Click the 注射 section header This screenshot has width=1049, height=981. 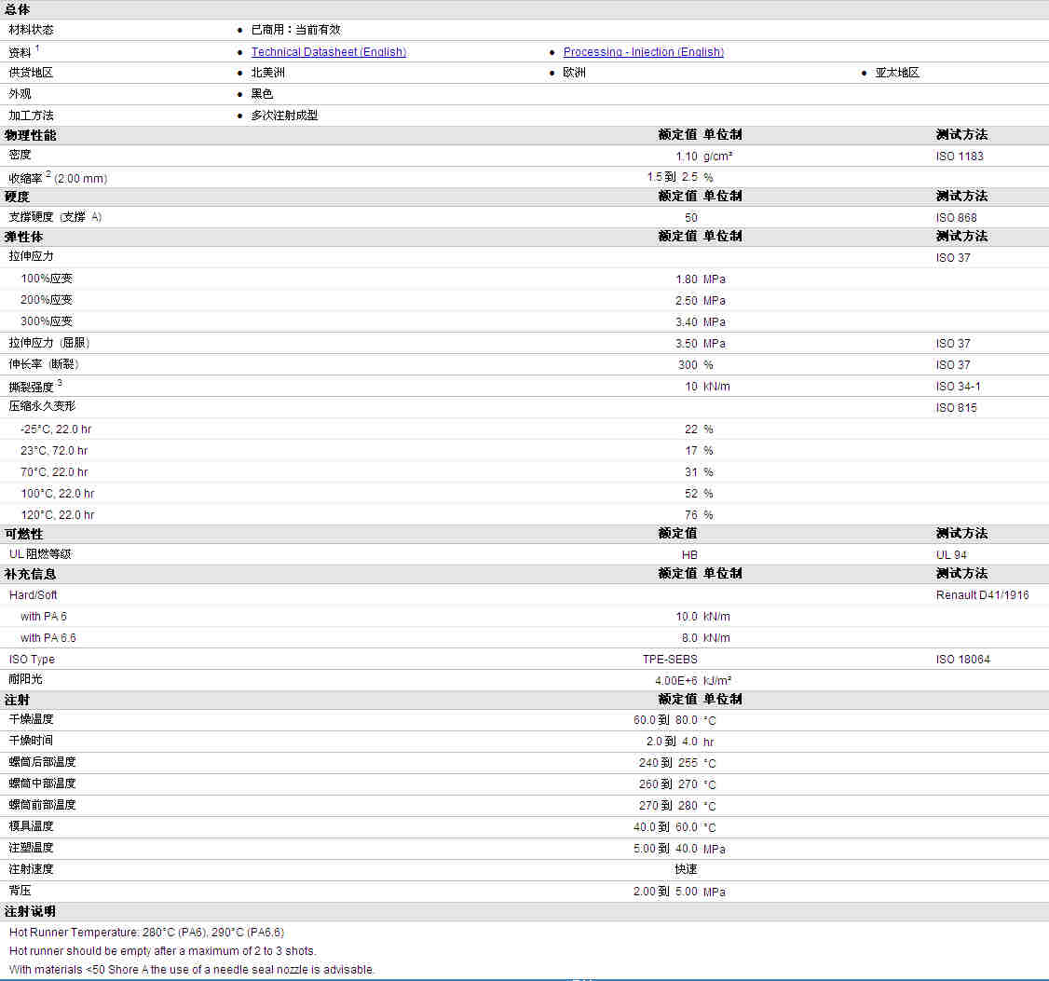pos(17,700)
